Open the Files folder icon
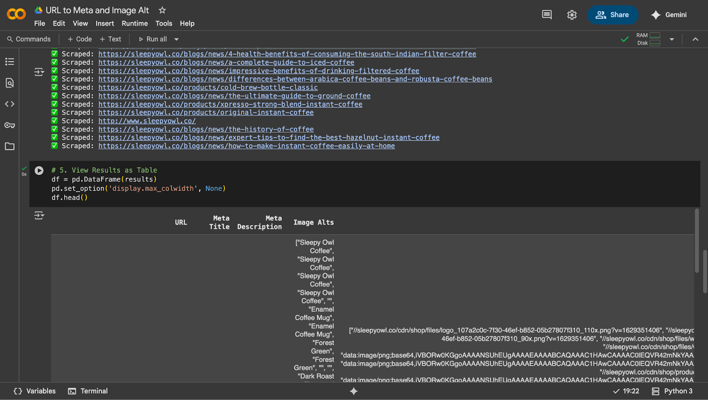708x400 pixels. coord(10,146)
